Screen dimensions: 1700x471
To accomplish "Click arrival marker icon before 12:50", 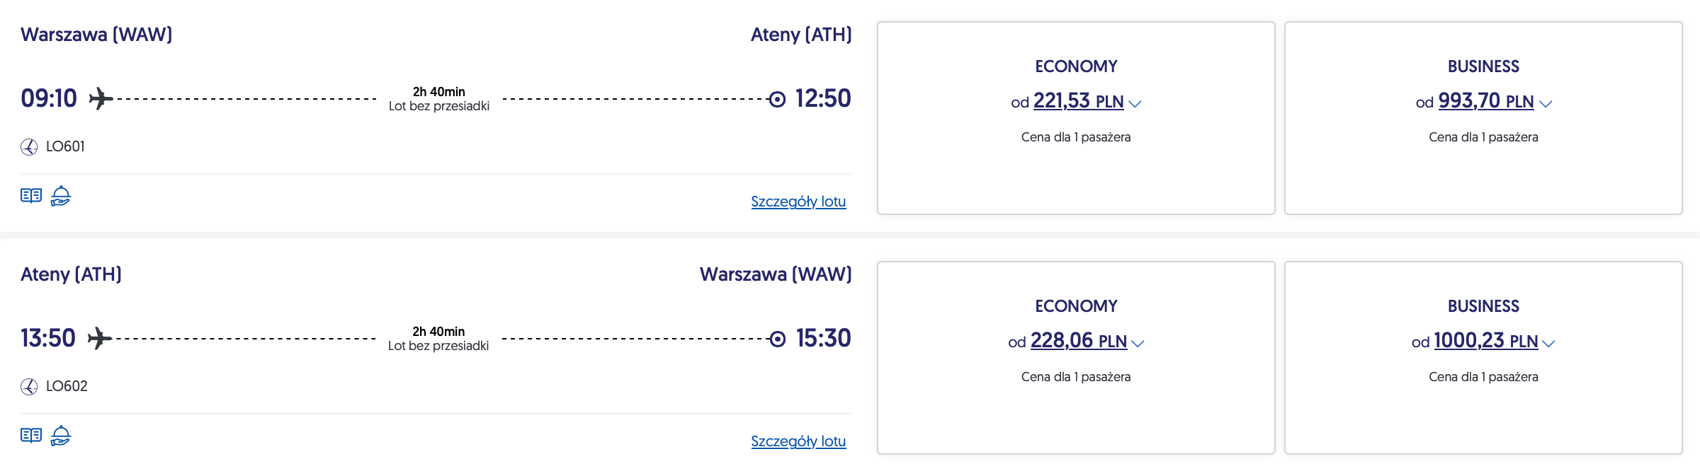I will pos(777,99).
